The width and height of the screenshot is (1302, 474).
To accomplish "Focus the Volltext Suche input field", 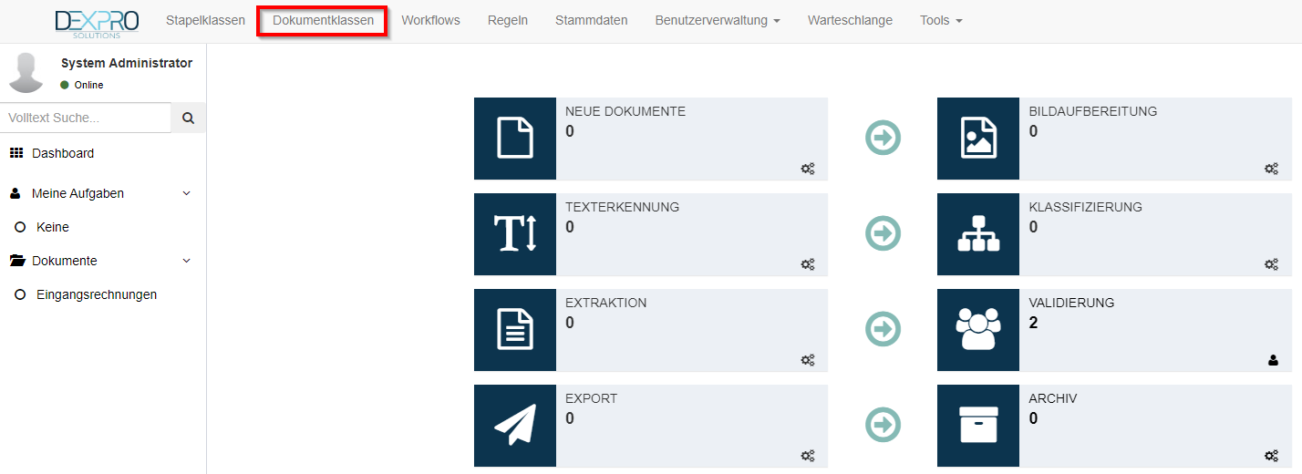I will 86,118.
